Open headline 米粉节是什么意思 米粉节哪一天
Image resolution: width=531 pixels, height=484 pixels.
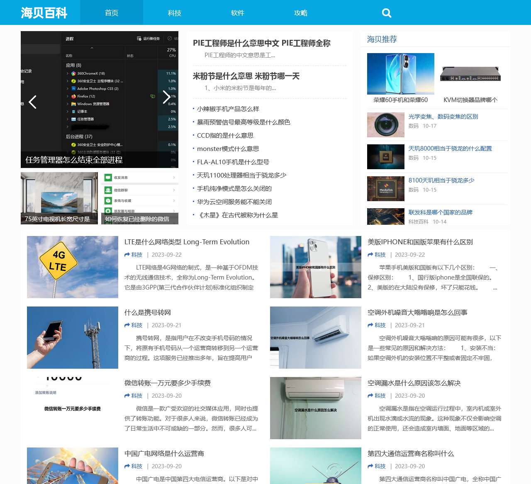(246, 76)
